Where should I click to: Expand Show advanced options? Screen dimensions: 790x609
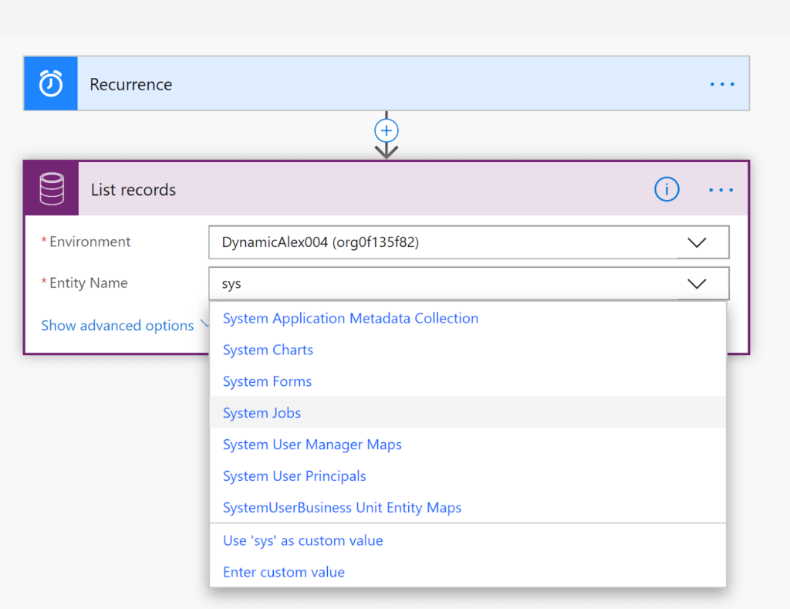(117, 326)
